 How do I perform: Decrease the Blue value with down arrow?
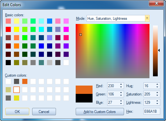pyautogui.click(x=121, y=104)
